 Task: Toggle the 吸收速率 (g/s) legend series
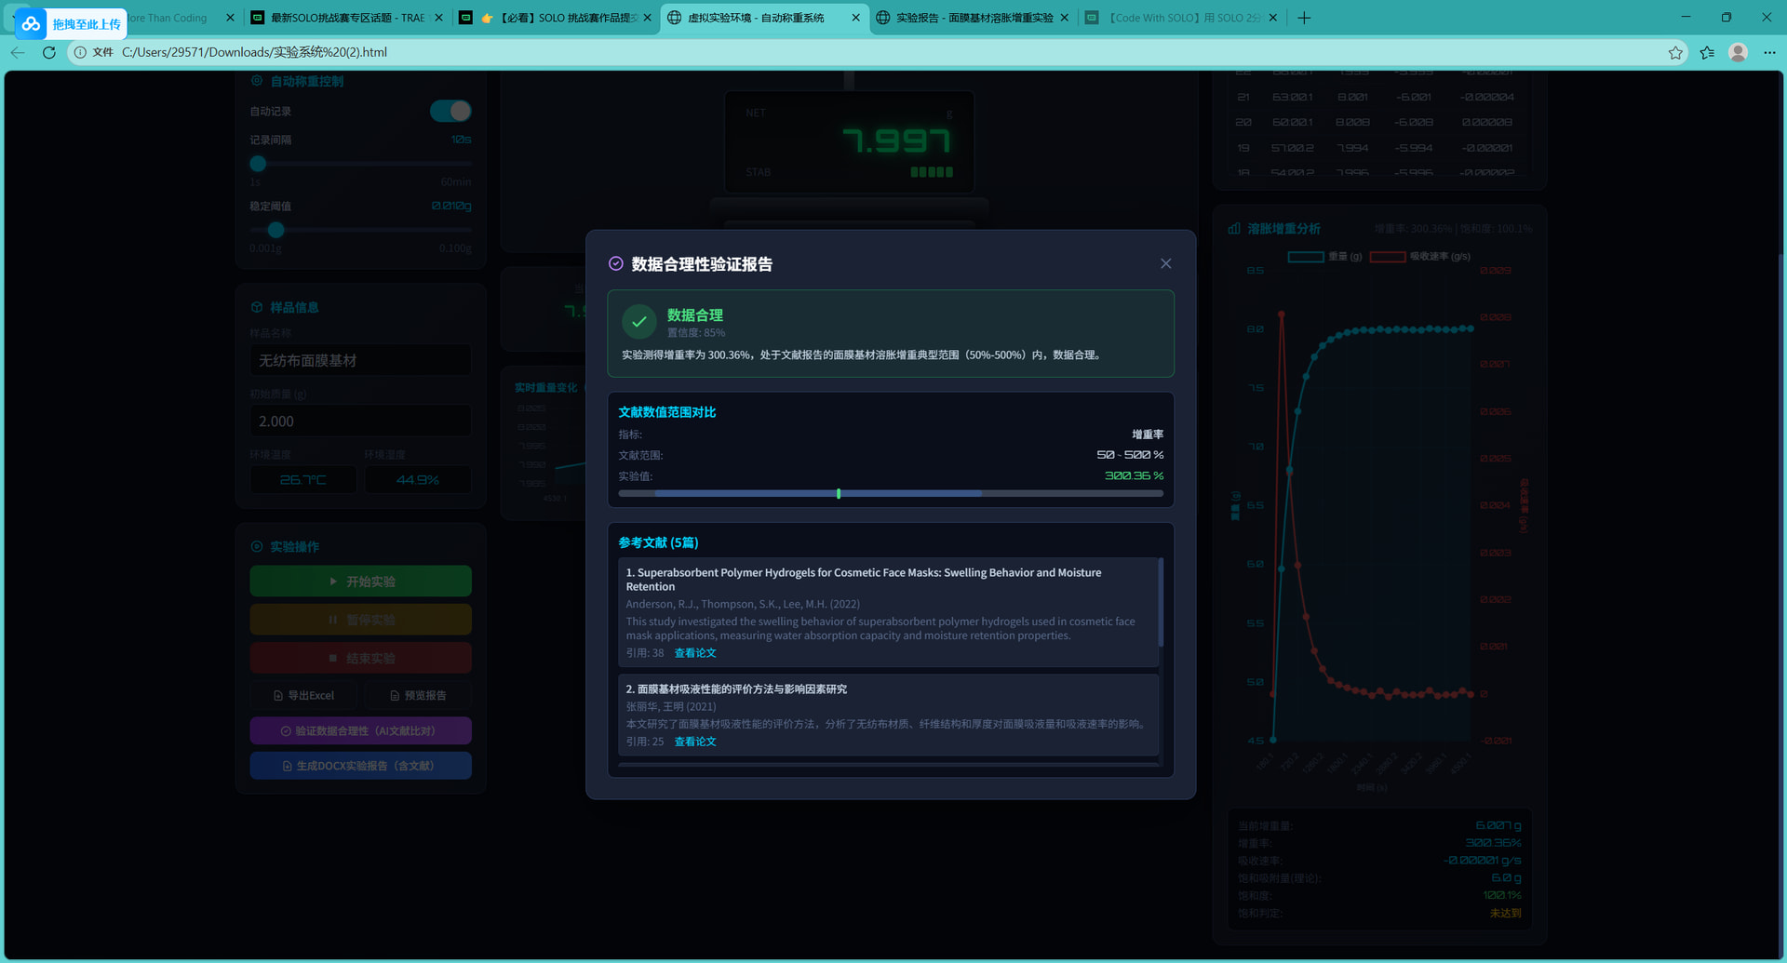point(1419,257)
